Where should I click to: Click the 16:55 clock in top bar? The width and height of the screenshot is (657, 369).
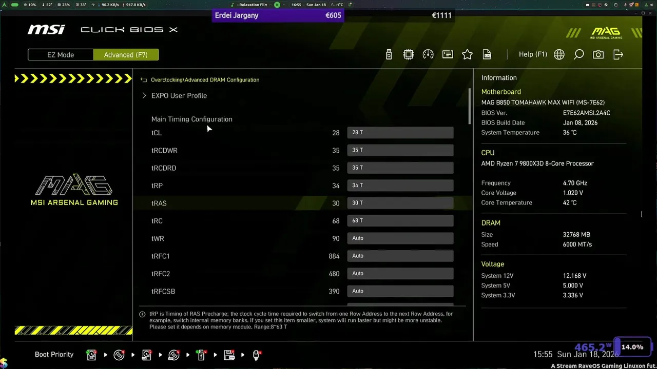coord(296,5)
